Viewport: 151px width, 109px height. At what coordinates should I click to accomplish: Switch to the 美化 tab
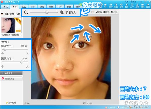6,7
